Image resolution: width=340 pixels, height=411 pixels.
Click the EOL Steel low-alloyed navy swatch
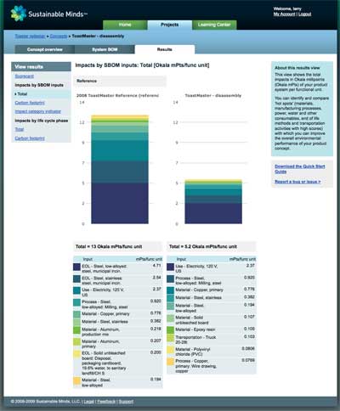pyautogui.click(x=76, y=267)
